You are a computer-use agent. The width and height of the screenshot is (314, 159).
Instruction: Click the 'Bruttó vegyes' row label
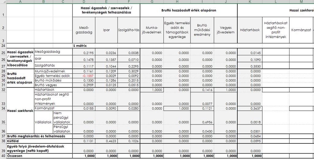click(x=53, y=85)
